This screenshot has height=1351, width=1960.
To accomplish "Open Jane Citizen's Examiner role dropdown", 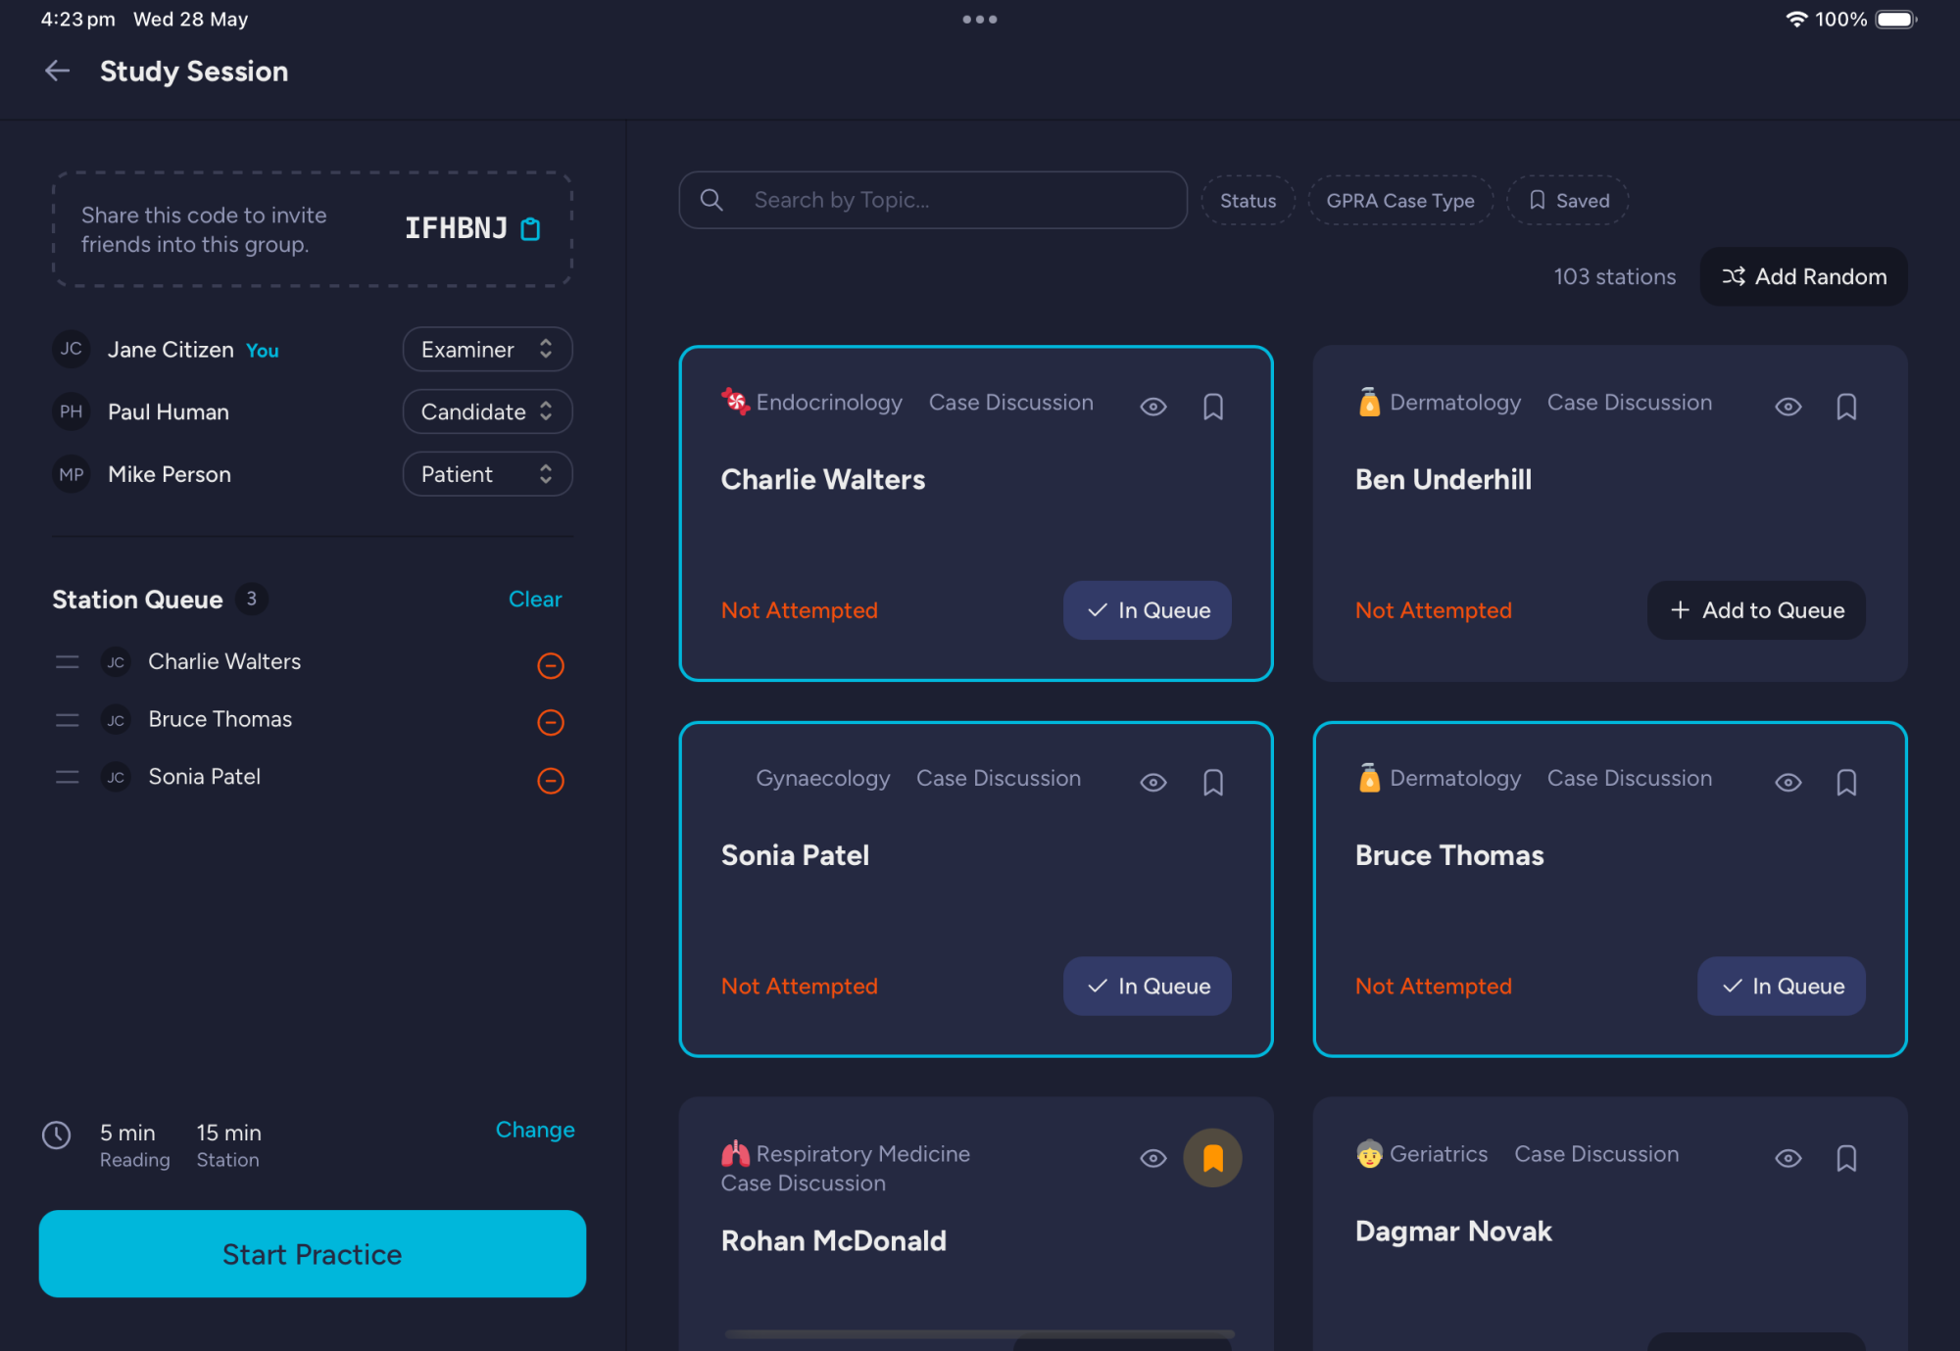I will click(487, 349).
